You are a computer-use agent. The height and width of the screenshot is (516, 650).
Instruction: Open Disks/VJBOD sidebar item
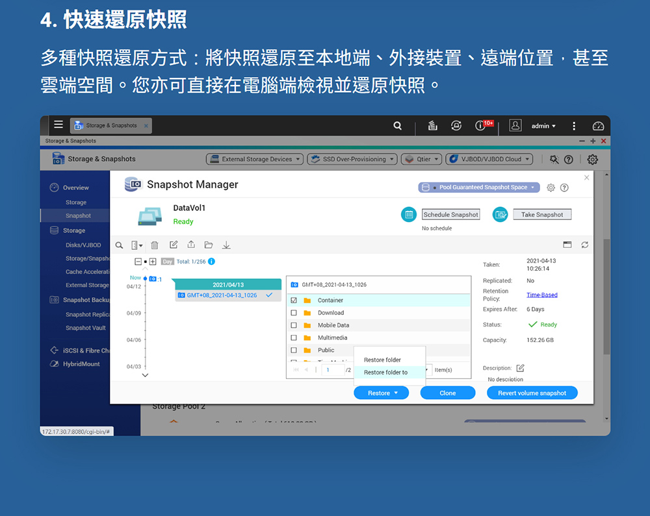point(83,245)
